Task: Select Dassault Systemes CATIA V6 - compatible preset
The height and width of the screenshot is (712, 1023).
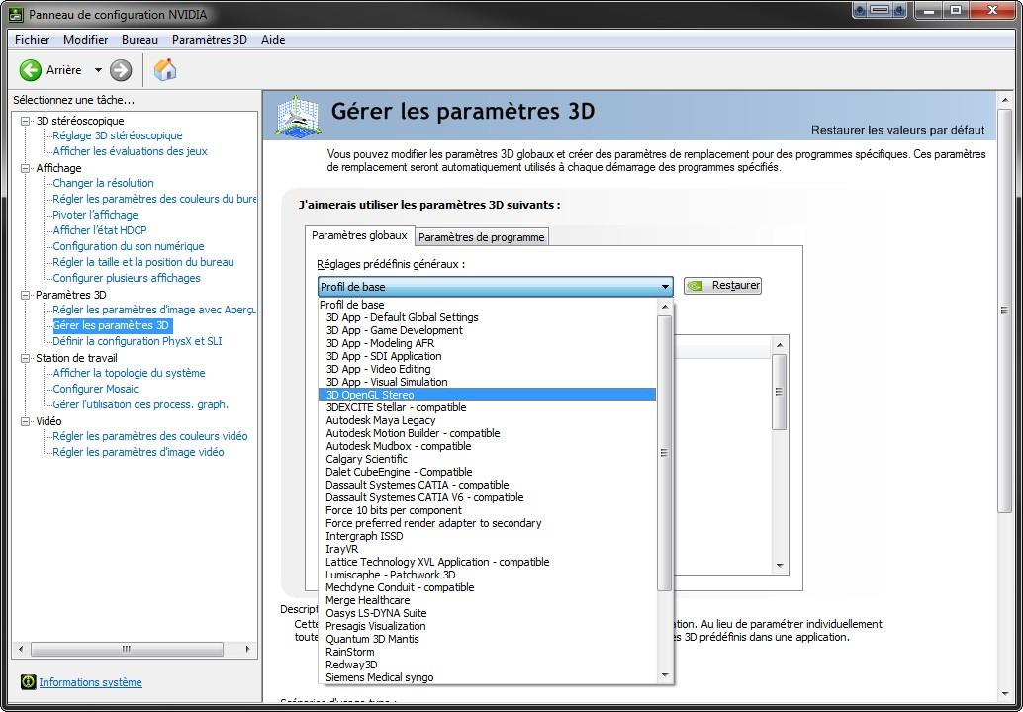Action: click(x=424, y=497)
